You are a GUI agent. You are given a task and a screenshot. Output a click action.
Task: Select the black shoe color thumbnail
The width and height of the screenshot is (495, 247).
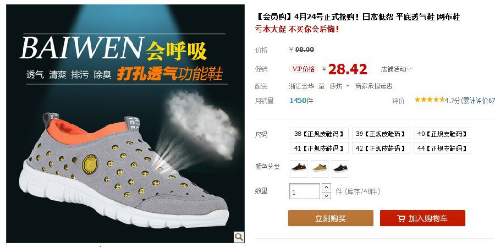pos(340,169)
